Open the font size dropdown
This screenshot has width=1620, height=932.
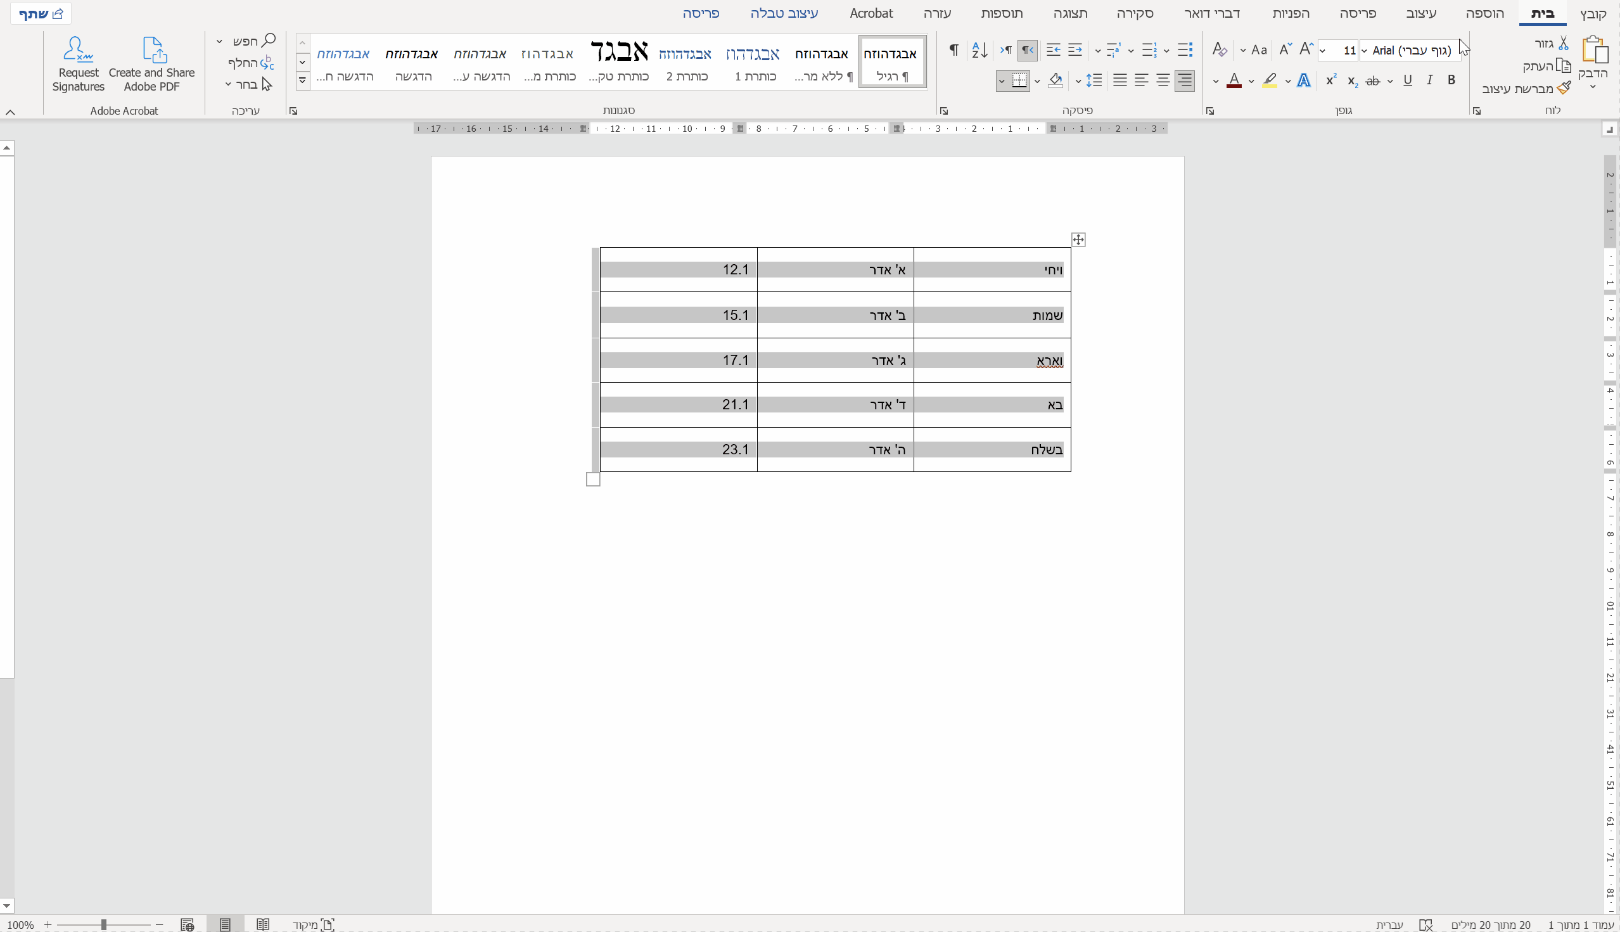1323,51
